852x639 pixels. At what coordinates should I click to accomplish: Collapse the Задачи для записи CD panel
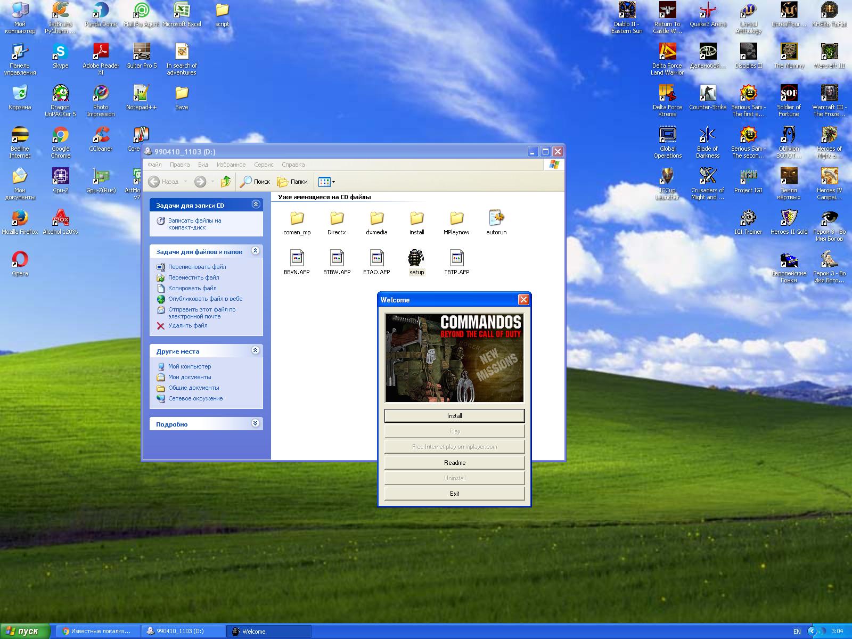click(256, 204)
